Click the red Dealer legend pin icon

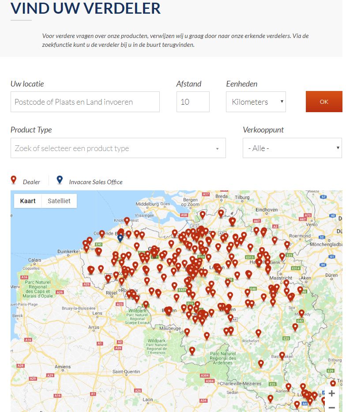click(x=14, y=180)
